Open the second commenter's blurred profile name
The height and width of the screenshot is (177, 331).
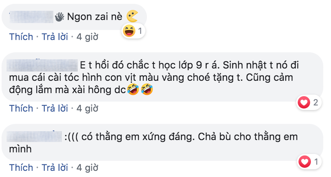click(42, 65)
